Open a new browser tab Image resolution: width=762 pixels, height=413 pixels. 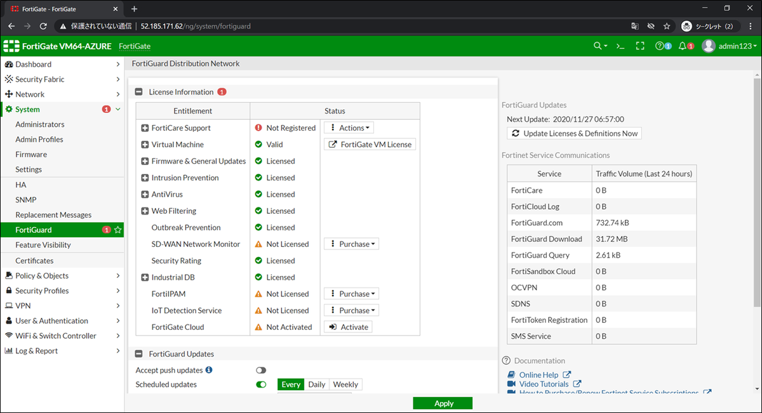(134, 9)
